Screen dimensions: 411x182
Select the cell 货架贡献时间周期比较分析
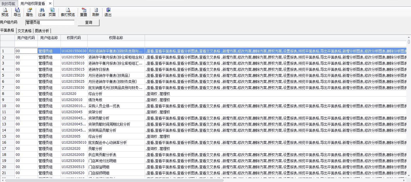coord(116,124)
